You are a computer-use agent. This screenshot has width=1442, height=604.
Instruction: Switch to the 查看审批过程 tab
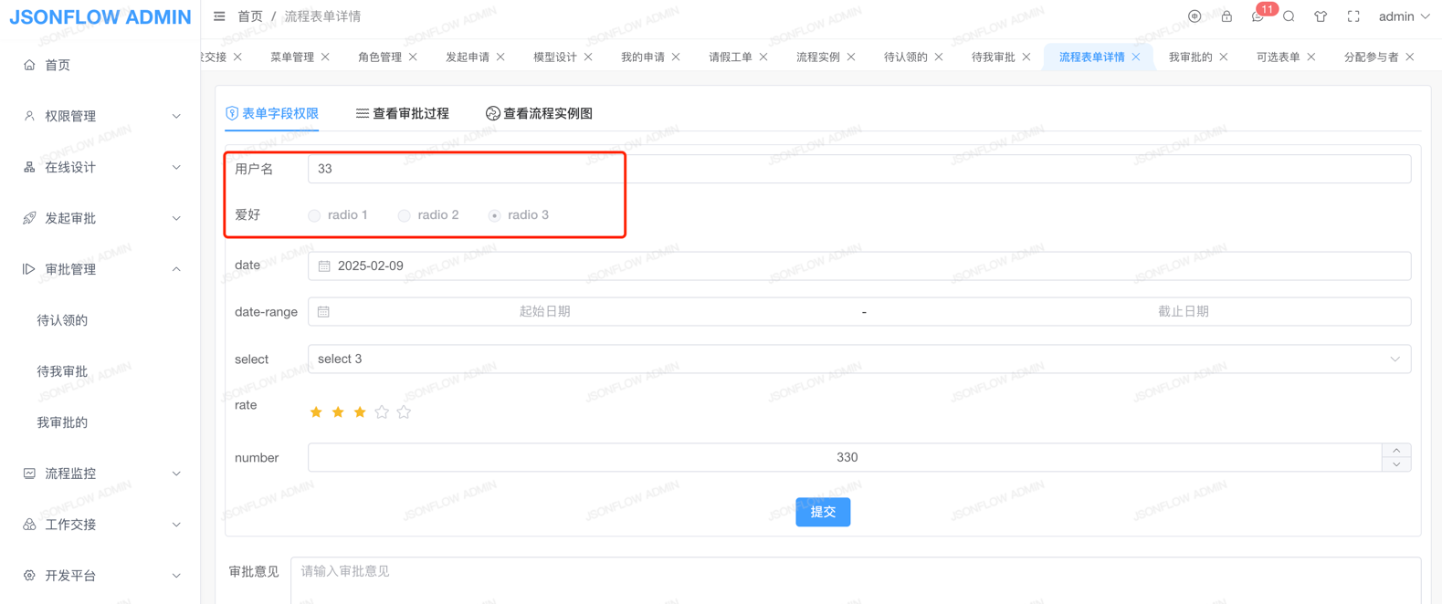click(x=403, y=113)
